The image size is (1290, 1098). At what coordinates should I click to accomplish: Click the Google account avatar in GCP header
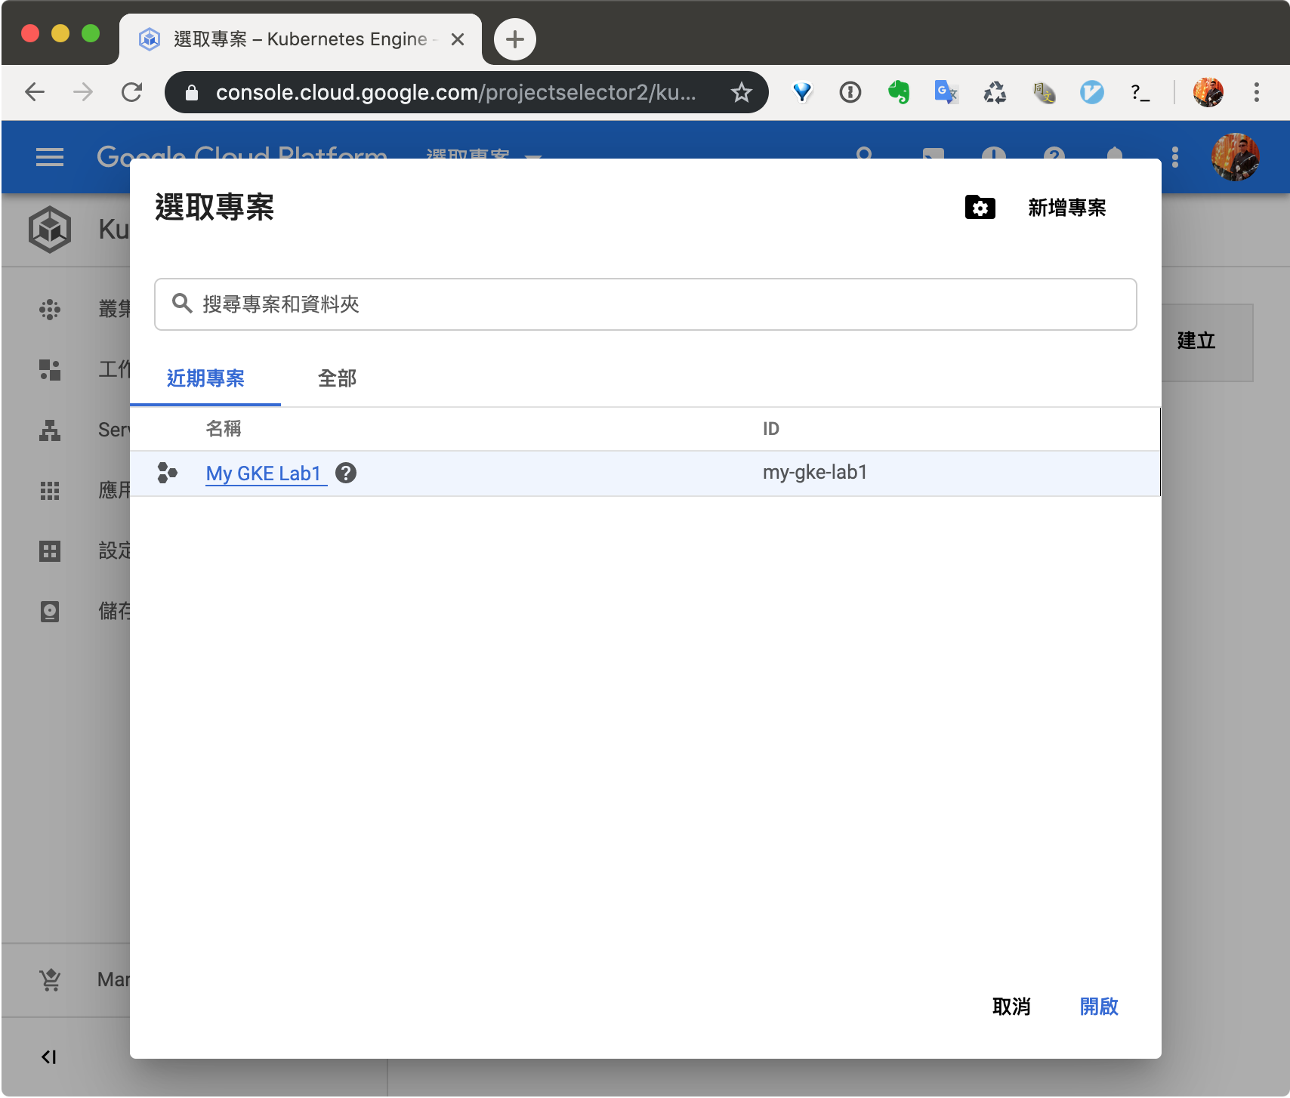tap(1235, 157)
